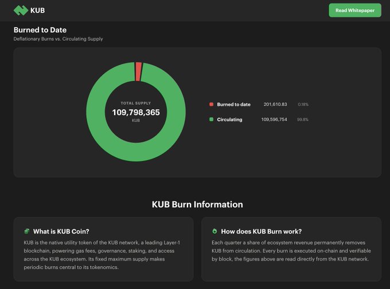The image size is (390, 289).
Task: Select the red Burned to date legend swatch
Action: 211,104
